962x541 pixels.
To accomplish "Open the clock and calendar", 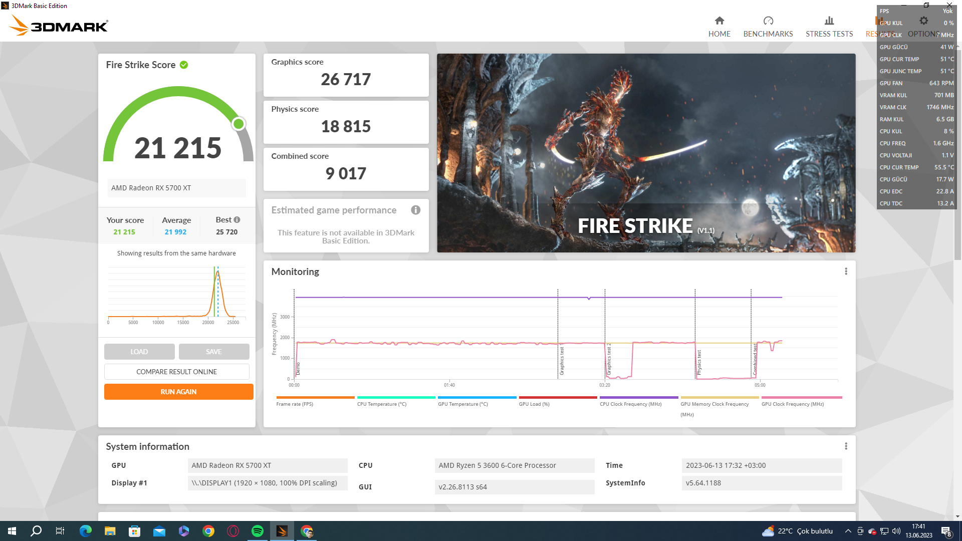I will 919,531.
